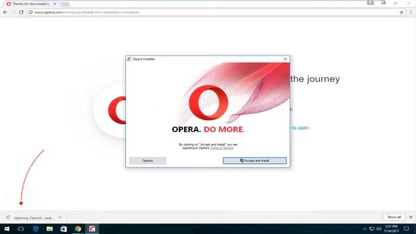Select the Opera Installer taskbar icon
This screenshot has height=234, width=416.
click(92, 229)
